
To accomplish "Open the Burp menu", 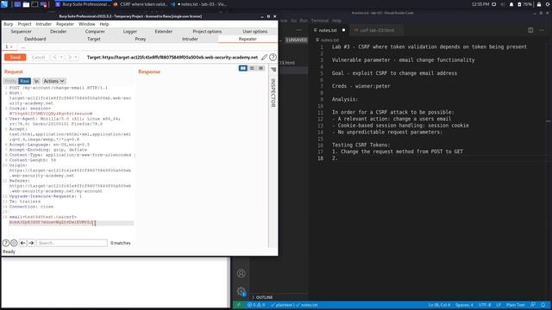I will click(8, 24).
